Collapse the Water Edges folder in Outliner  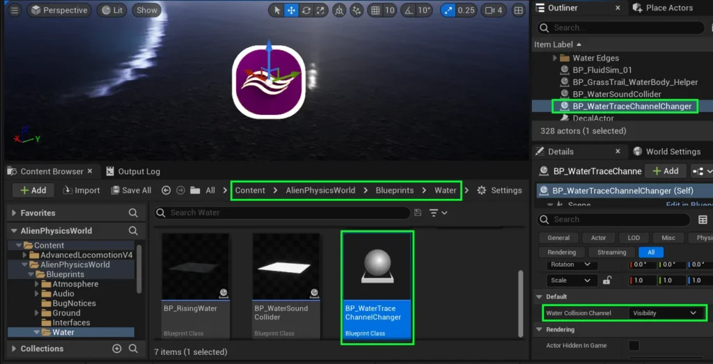point(555,58)
